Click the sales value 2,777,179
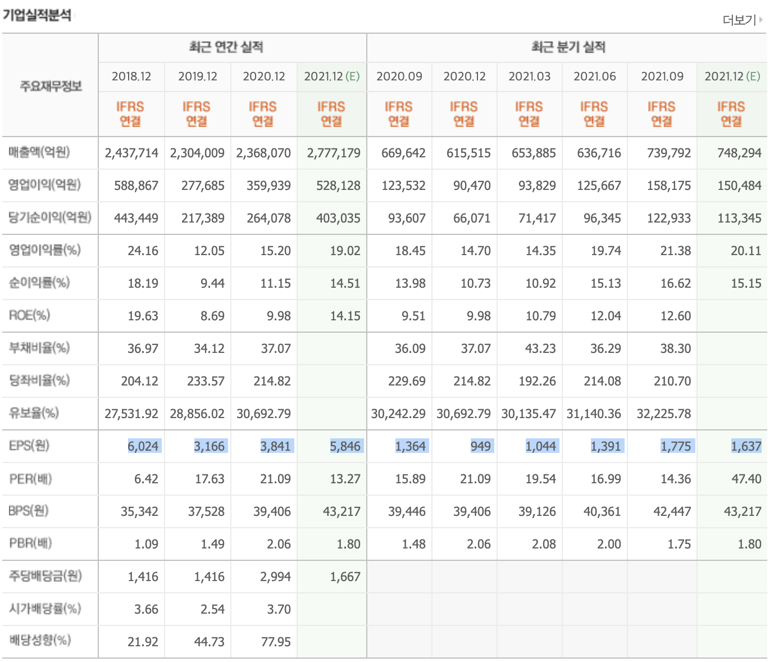The height and width of the screenshot is (662, 774). (x=334, y=153)
